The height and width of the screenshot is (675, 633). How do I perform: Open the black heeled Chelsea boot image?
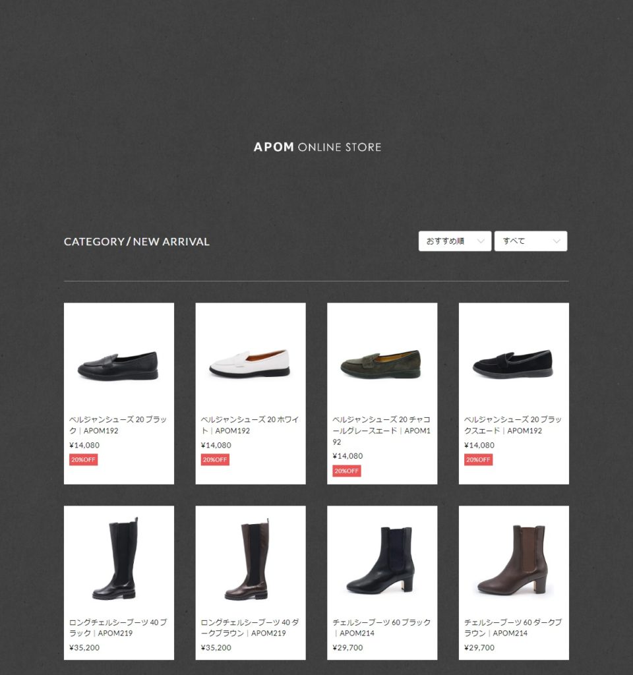click(x=380, y=559)
